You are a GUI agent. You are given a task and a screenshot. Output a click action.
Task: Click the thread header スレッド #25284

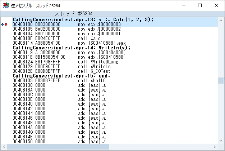74,14
